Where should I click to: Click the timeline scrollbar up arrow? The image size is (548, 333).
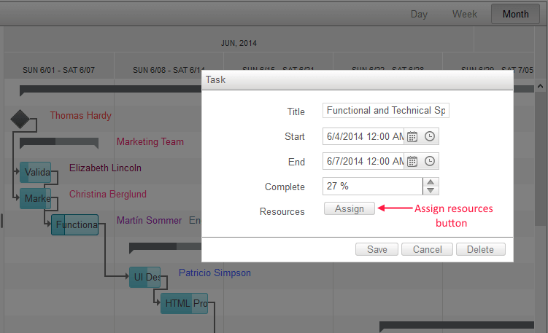(540, 86)
